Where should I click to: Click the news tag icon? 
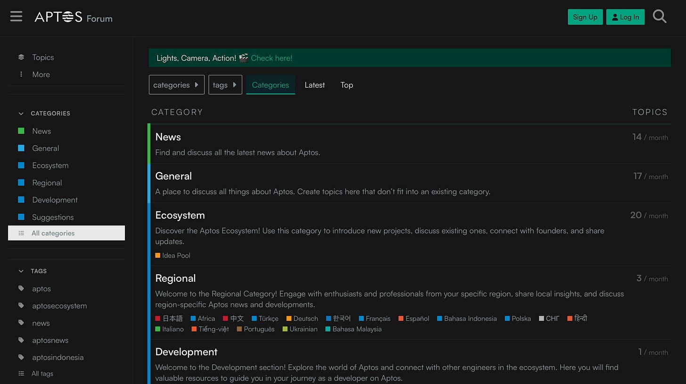tap(21, 323)
